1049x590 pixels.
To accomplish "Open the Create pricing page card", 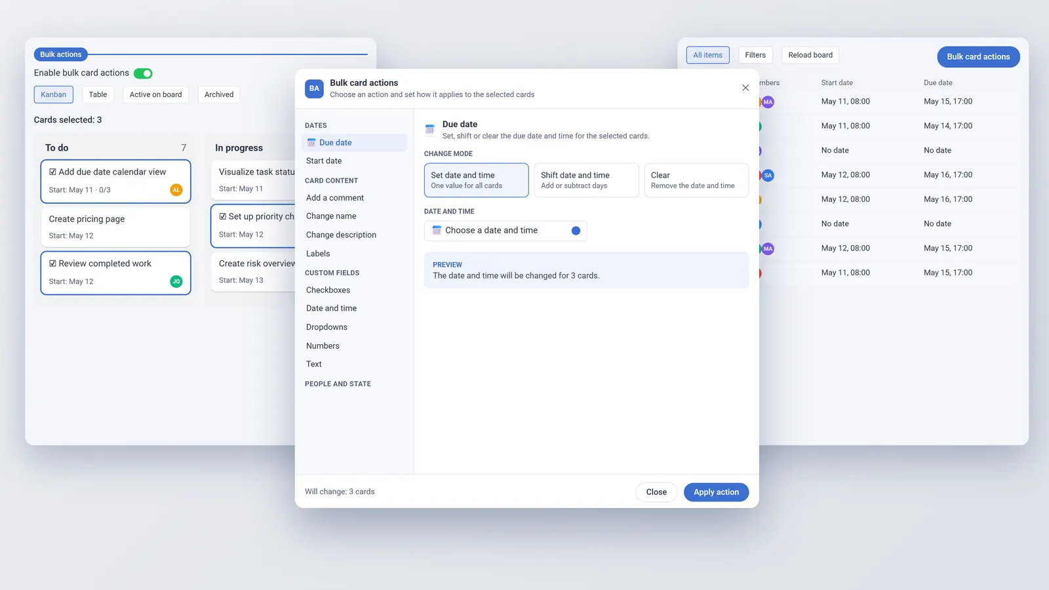I will (x=115, y=227).
